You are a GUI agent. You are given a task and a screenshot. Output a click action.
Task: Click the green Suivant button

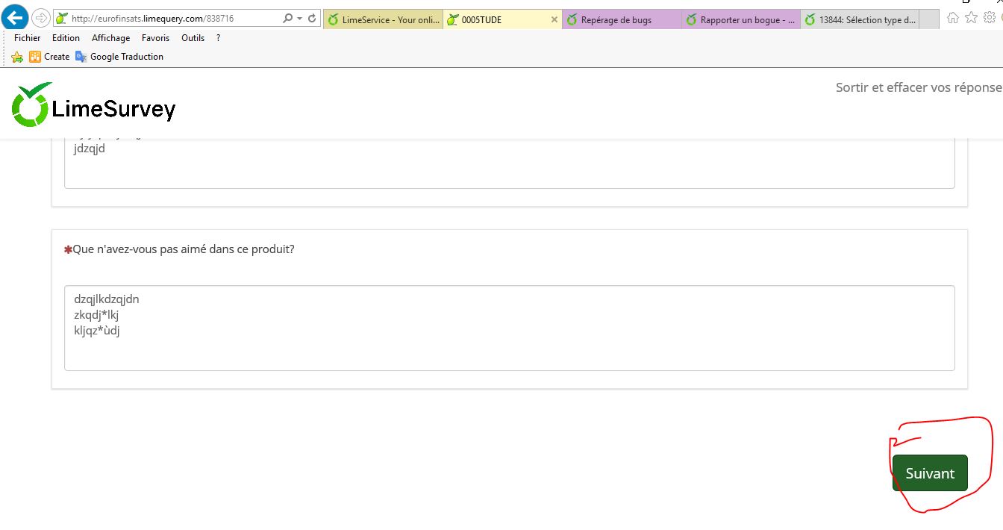pos(930,473)
